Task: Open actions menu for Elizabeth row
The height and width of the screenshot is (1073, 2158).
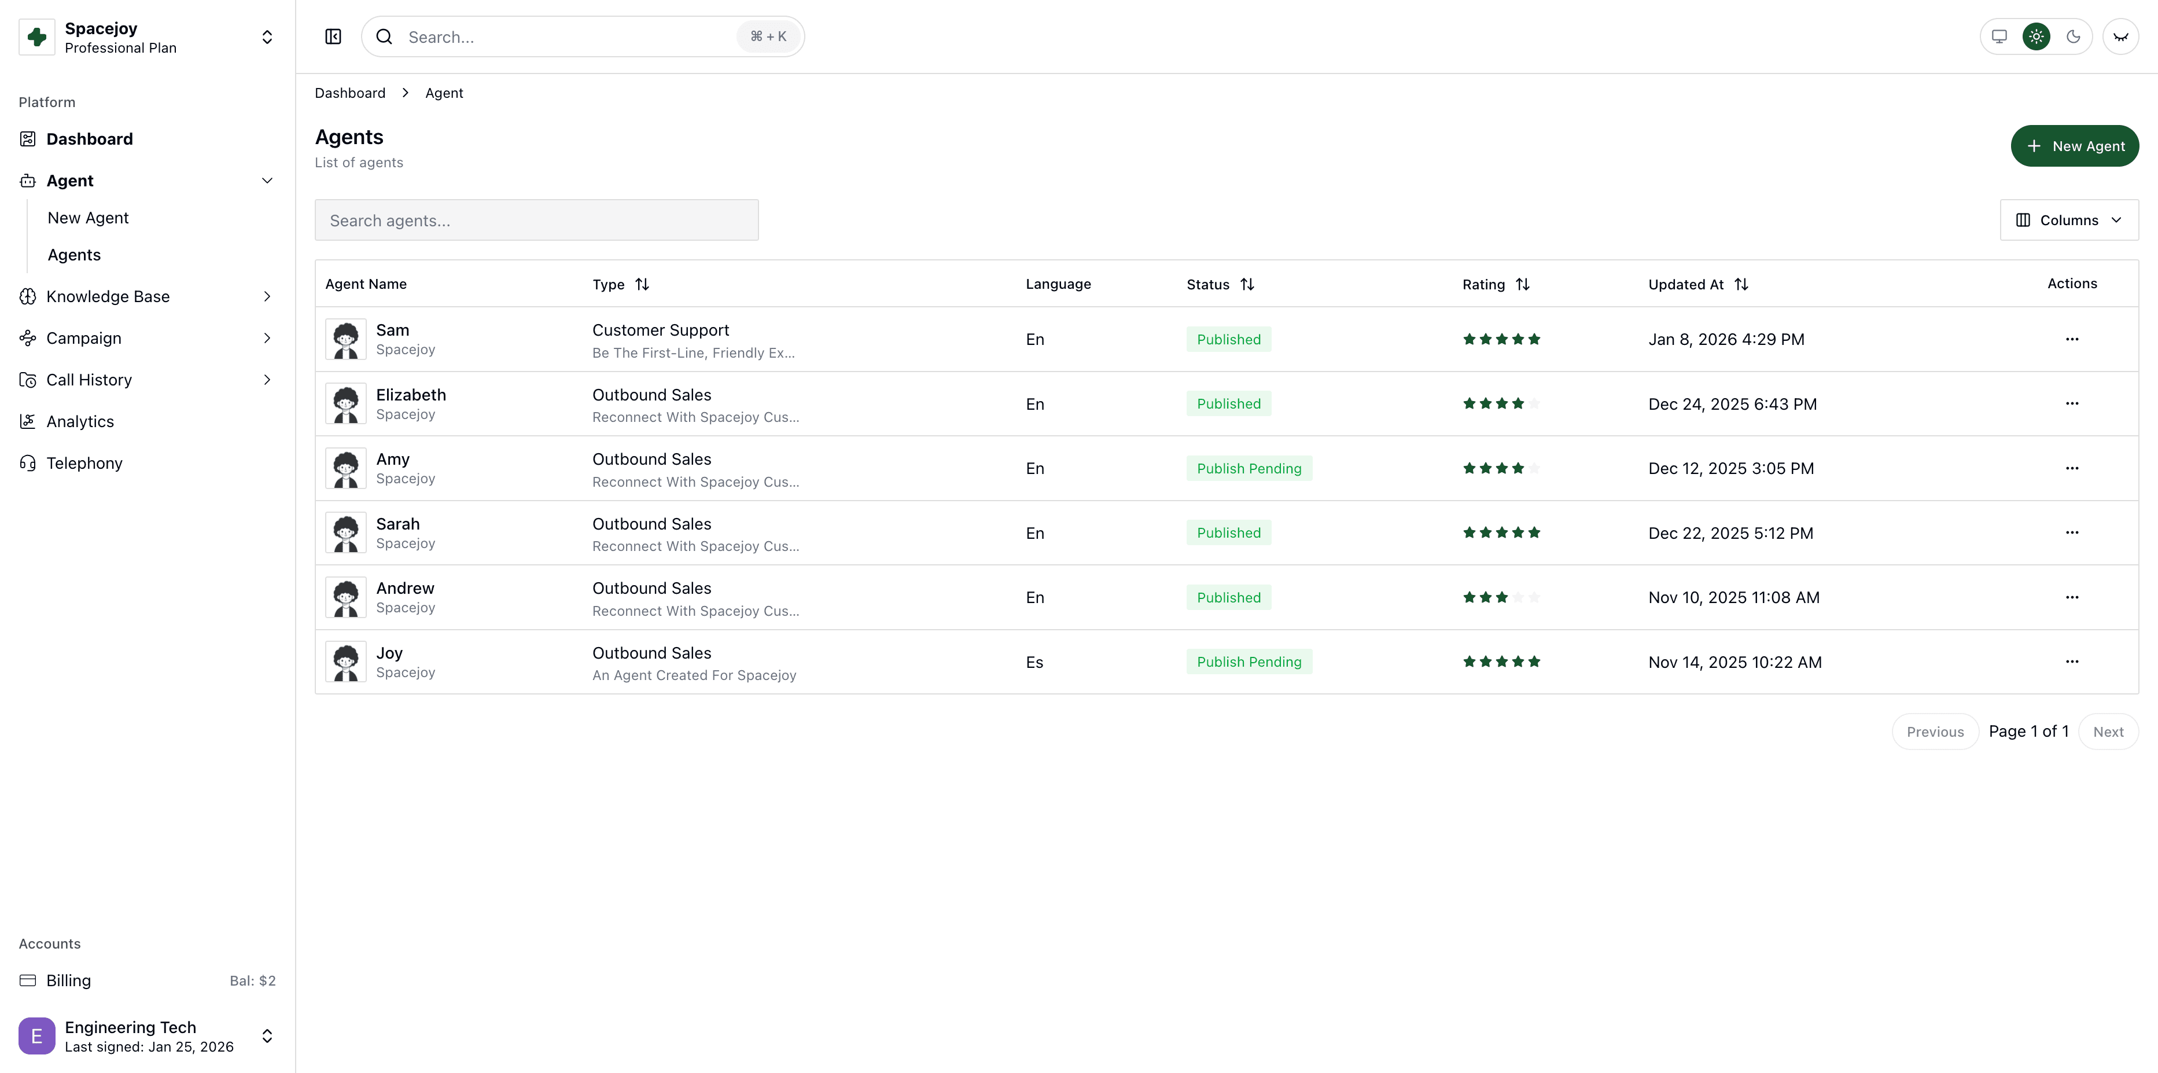Action: pyautogui.click(x=2072, y=404)
